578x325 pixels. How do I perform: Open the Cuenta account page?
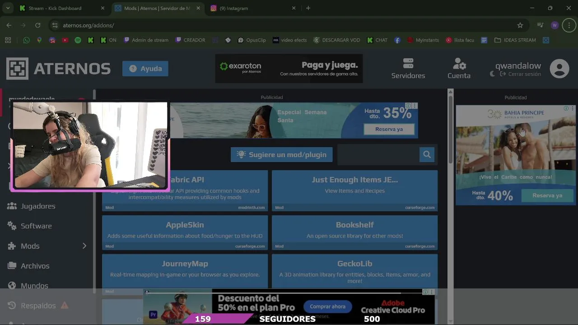click(x=459, y=69)
